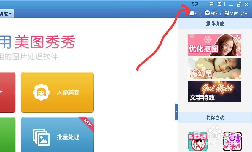Screen dimensions: 252x152
Task: Click the green tile at left edge
Action: coord(7,134)
